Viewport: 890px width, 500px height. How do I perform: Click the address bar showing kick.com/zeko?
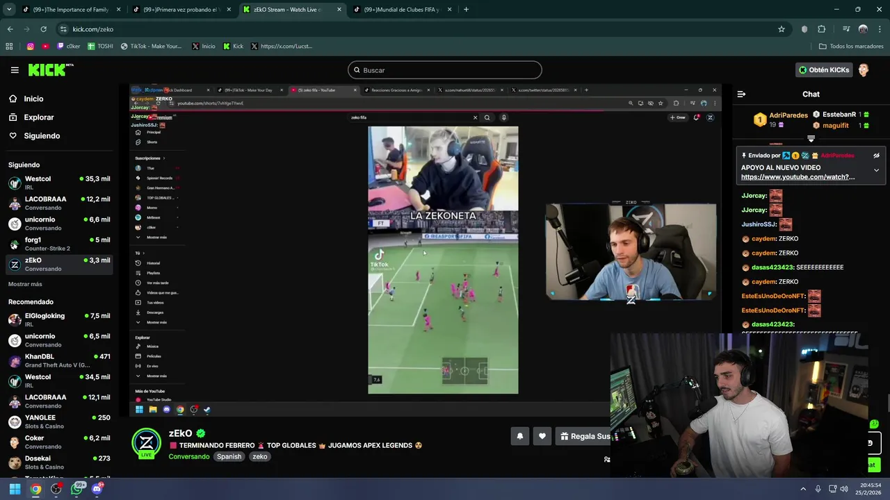417,29
